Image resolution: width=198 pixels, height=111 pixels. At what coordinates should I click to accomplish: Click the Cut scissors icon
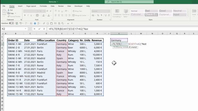tap(8, 10)
